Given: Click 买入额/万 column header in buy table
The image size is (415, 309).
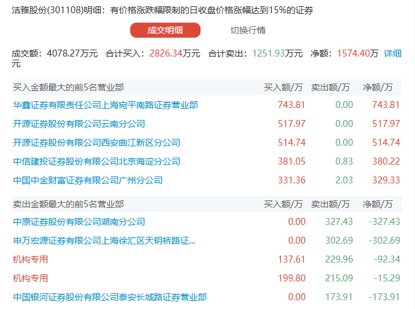Looking at the screenshot, I should tap(283, 87).
